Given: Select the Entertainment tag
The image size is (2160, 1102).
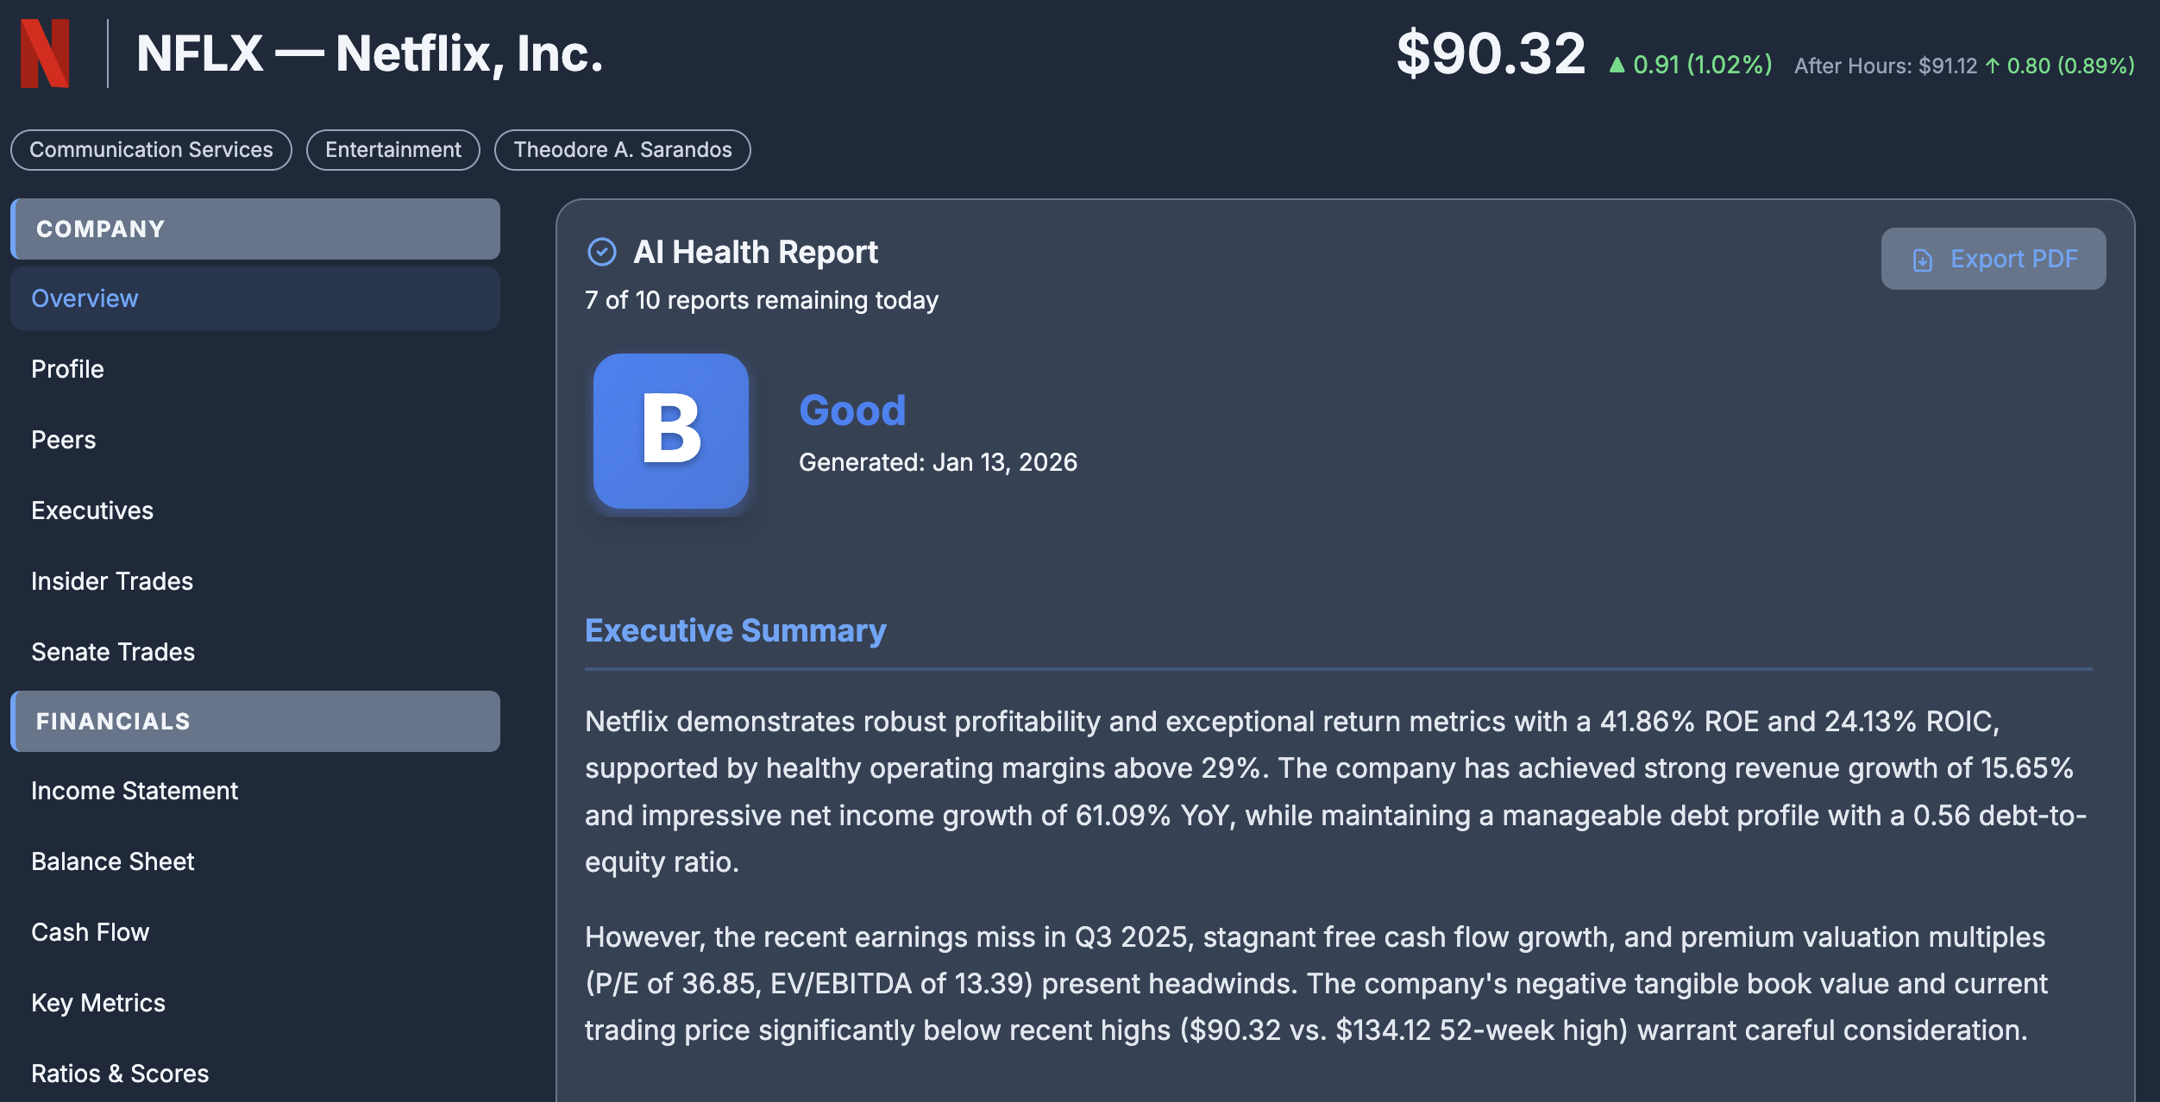Looking at the screenshot, I should [x=392, y=149].
